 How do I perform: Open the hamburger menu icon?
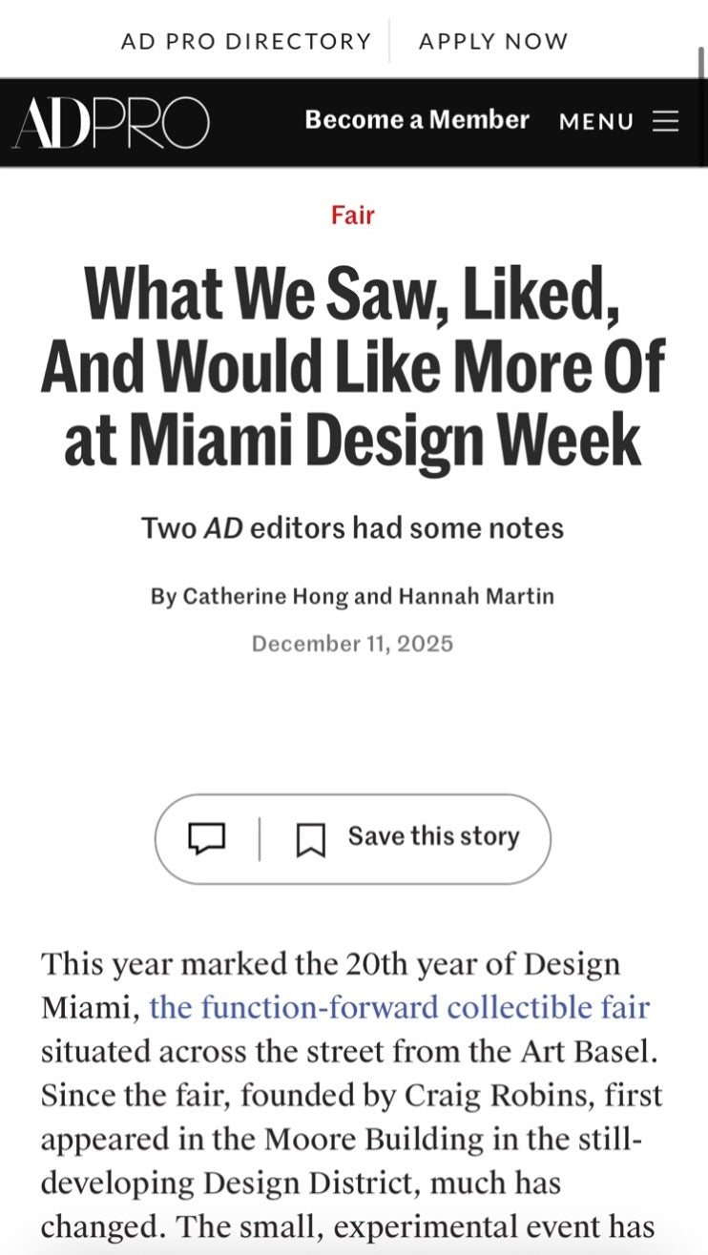[x=666, y=121]
